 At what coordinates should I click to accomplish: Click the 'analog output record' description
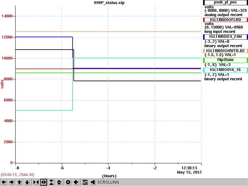pyautogui.click(x=223, y=15)
